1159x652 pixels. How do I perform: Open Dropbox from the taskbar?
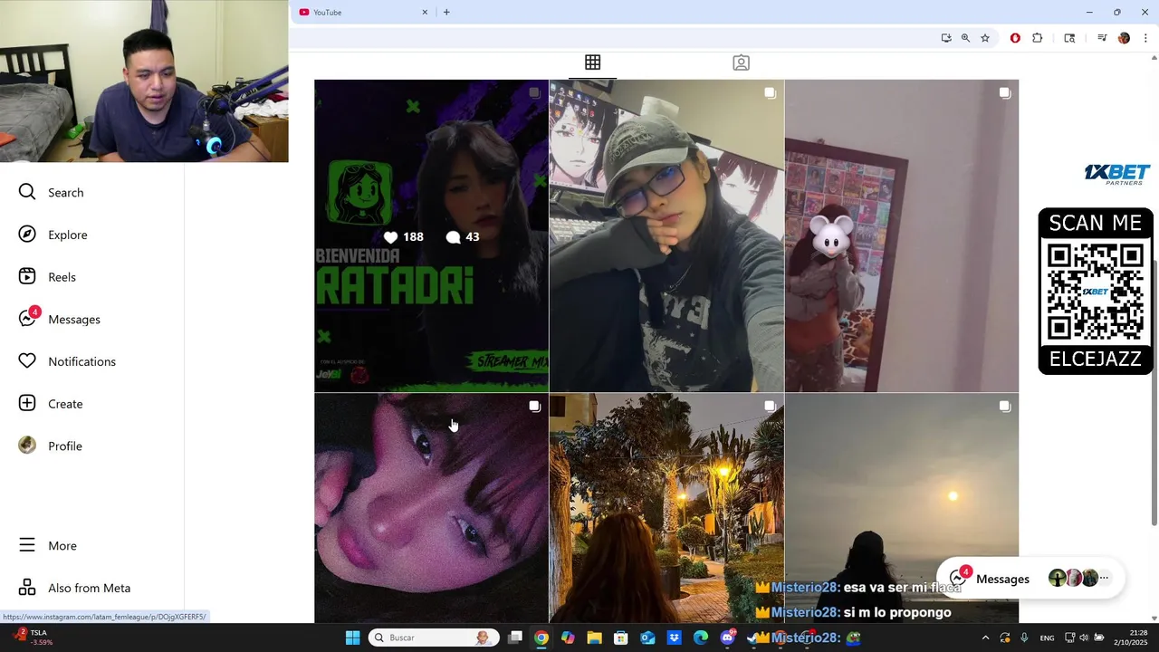tap(675, 638)
